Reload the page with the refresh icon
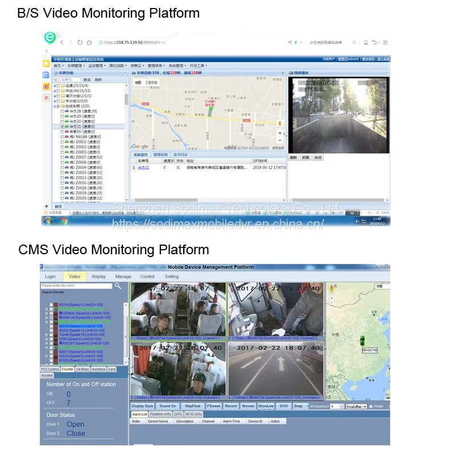This screenshot has height=455, width=455. (80, 42)
